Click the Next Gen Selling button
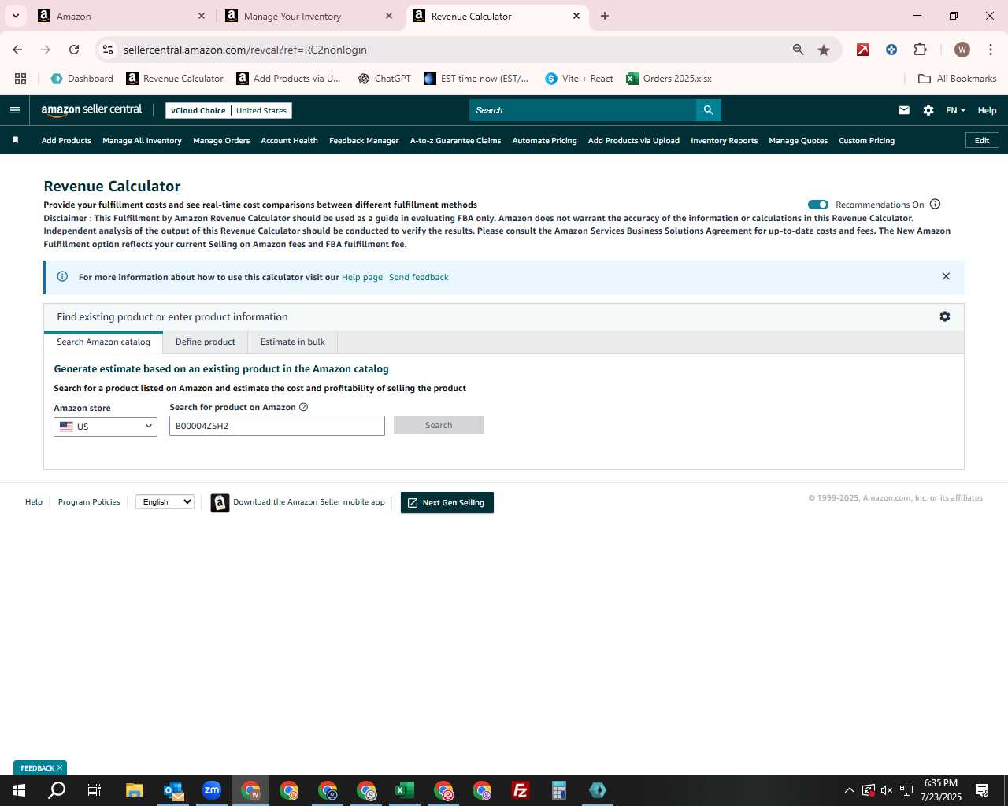1008x806 pixels. (x=447, y=502)
